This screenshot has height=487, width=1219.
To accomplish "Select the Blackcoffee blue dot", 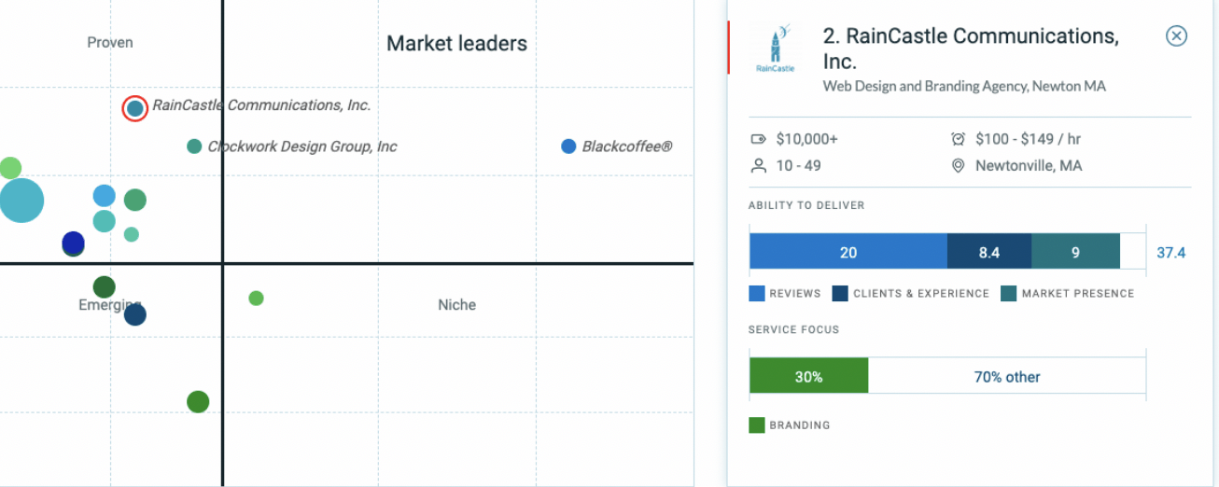I will click(x=568, y=146).
